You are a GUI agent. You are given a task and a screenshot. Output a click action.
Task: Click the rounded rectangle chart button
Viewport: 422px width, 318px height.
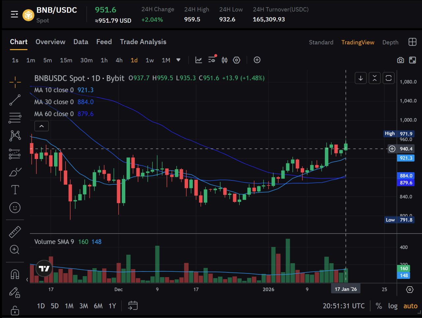[x=389, y=78]
